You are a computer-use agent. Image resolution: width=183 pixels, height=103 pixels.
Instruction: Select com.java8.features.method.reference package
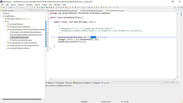coord(23,43)
